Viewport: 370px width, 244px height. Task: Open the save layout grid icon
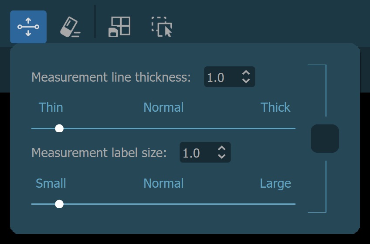tap(119, 27)
